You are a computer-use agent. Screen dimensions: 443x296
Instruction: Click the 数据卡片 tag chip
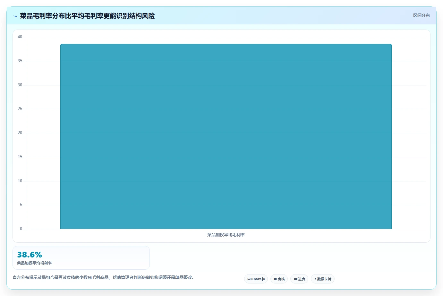pos(323,279)
